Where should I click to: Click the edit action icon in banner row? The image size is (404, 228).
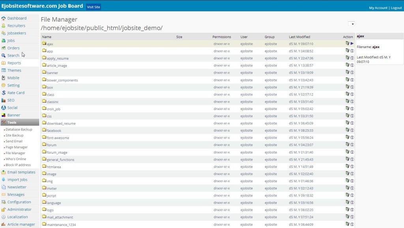point(347,72)
